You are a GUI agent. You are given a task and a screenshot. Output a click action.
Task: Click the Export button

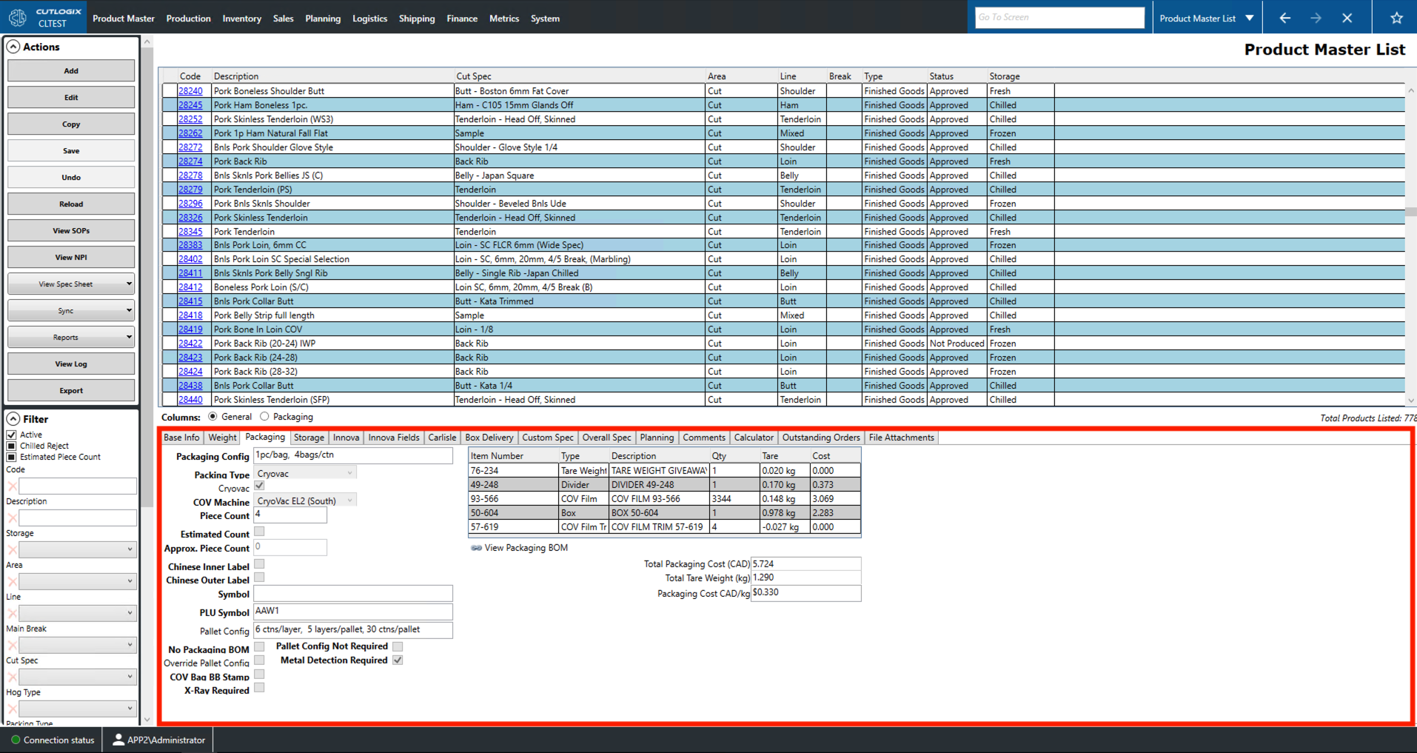[x=70, y=390]
